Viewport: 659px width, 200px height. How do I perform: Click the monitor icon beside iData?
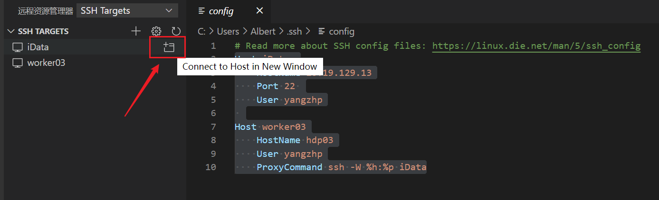coord(18,47)
